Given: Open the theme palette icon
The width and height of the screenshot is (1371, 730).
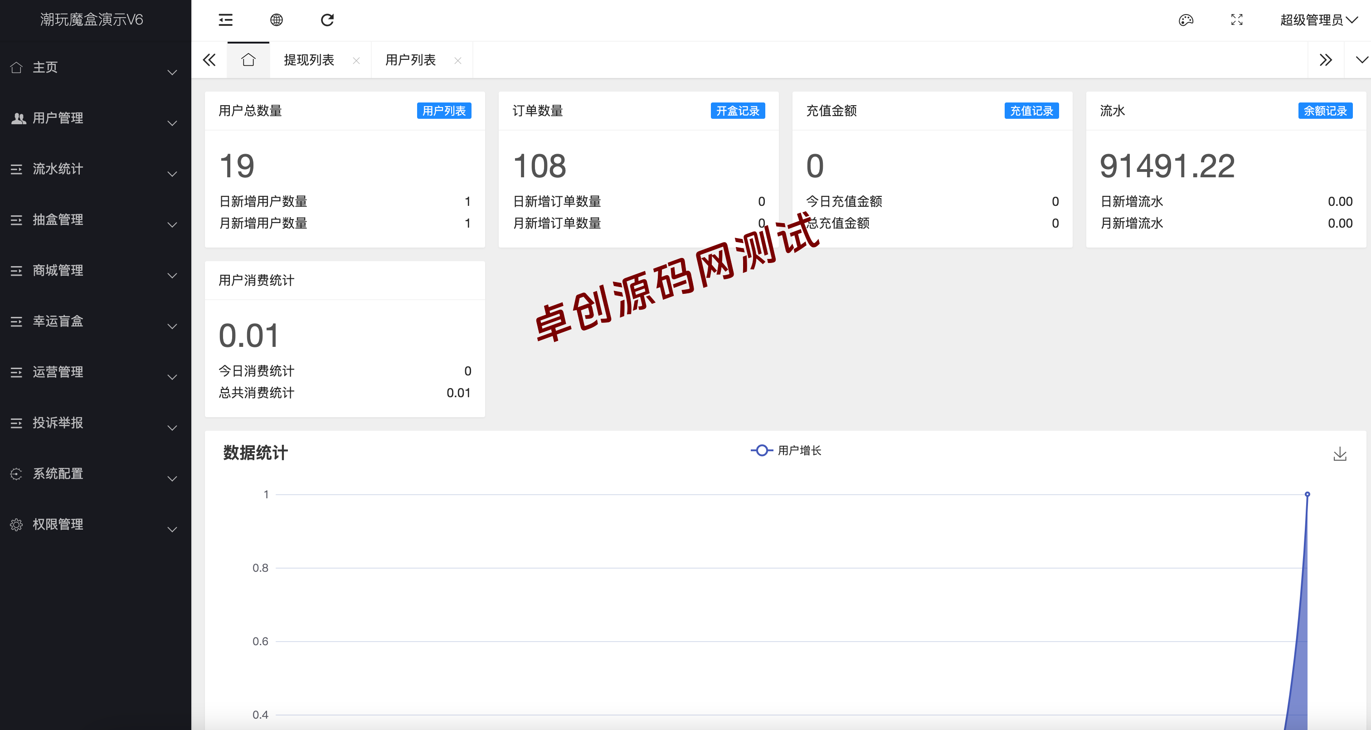Looking at the screenshot, I should coord(1186,20).
